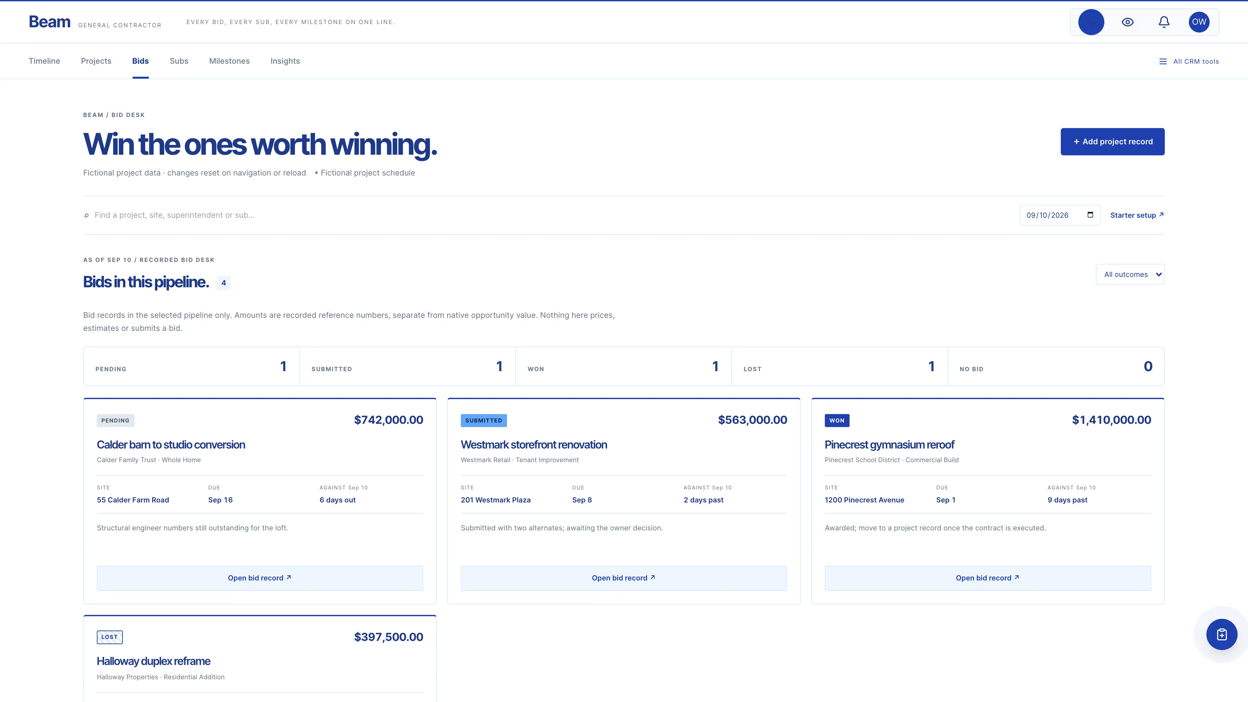Click the phone call icon in header
Screen dimensions: 1248x702
click(x=1091, y=22)
